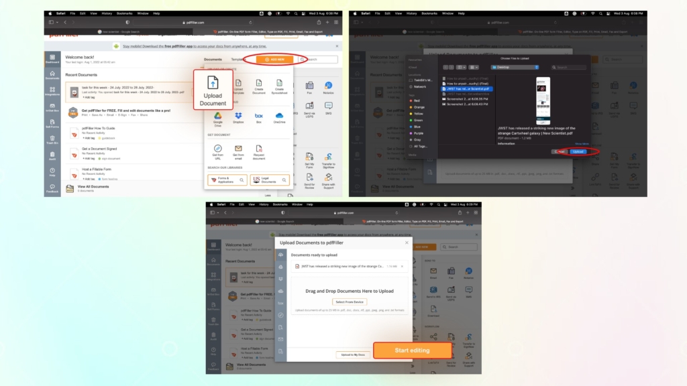
Task: Select the email source icon in the upload dialog strip
Action: 280,339
